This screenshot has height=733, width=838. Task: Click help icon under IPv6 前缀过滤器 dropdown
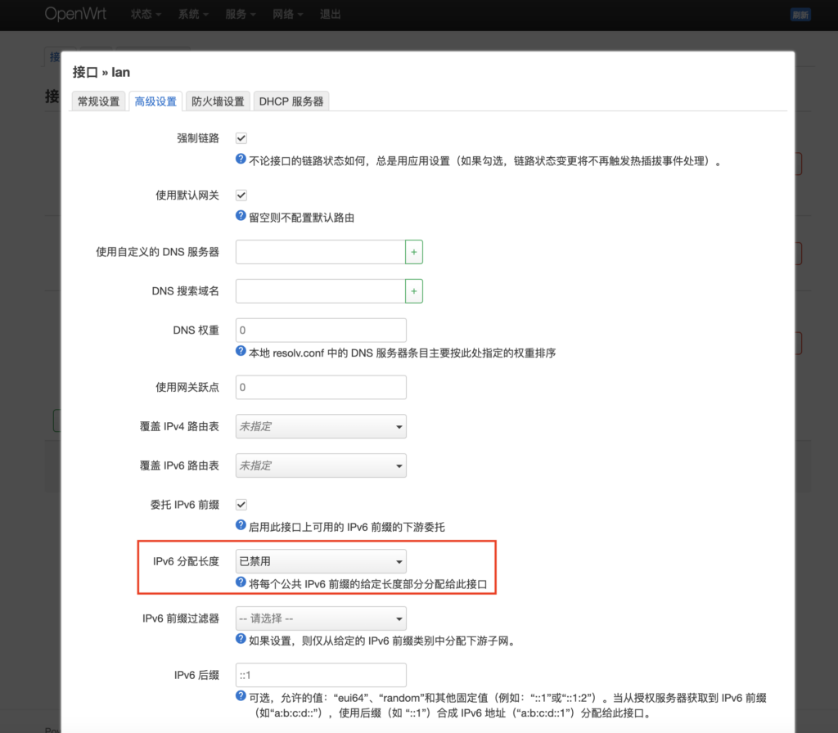coord(241,639)
